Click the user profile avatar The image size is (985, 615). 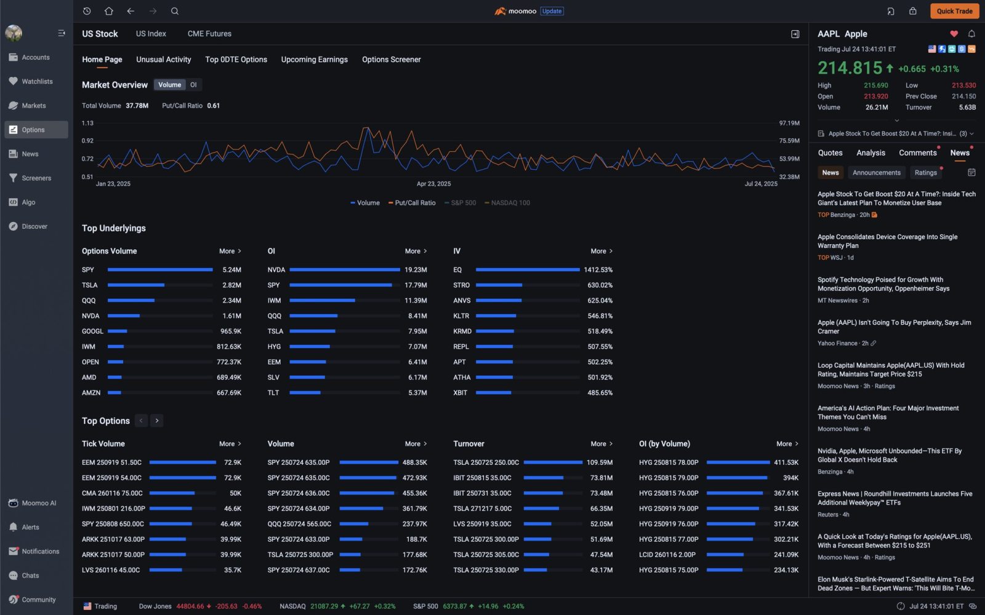point(14,33)
